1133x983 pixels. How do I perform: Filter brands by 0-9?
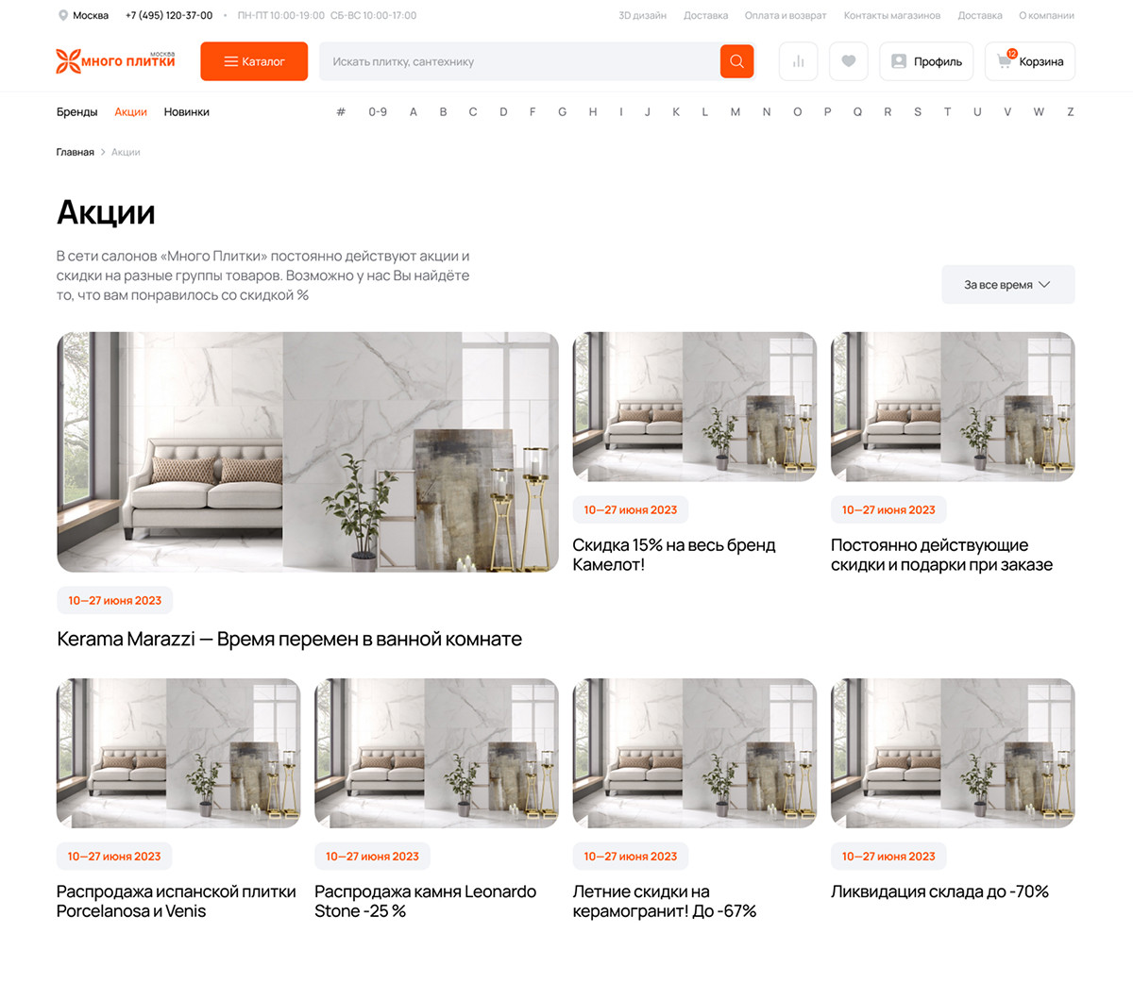[378, 112]
